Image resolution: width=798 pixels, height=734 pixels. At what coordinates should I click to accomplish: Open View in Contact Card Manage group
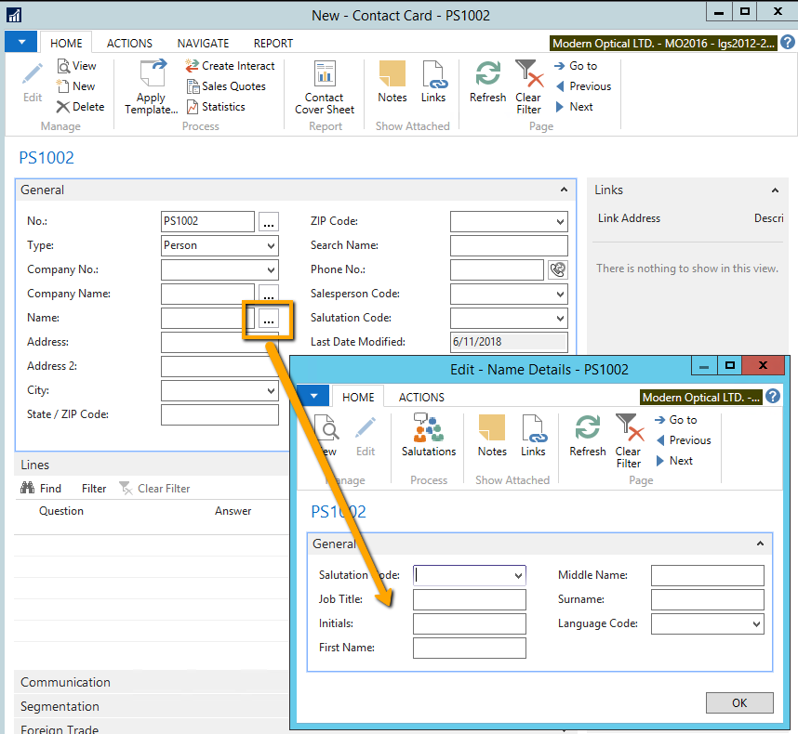(76, 66)
